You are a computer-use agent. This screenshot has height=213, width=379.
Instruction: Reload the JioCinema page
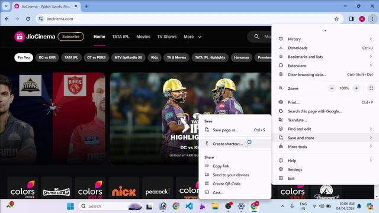pos(28,19)
